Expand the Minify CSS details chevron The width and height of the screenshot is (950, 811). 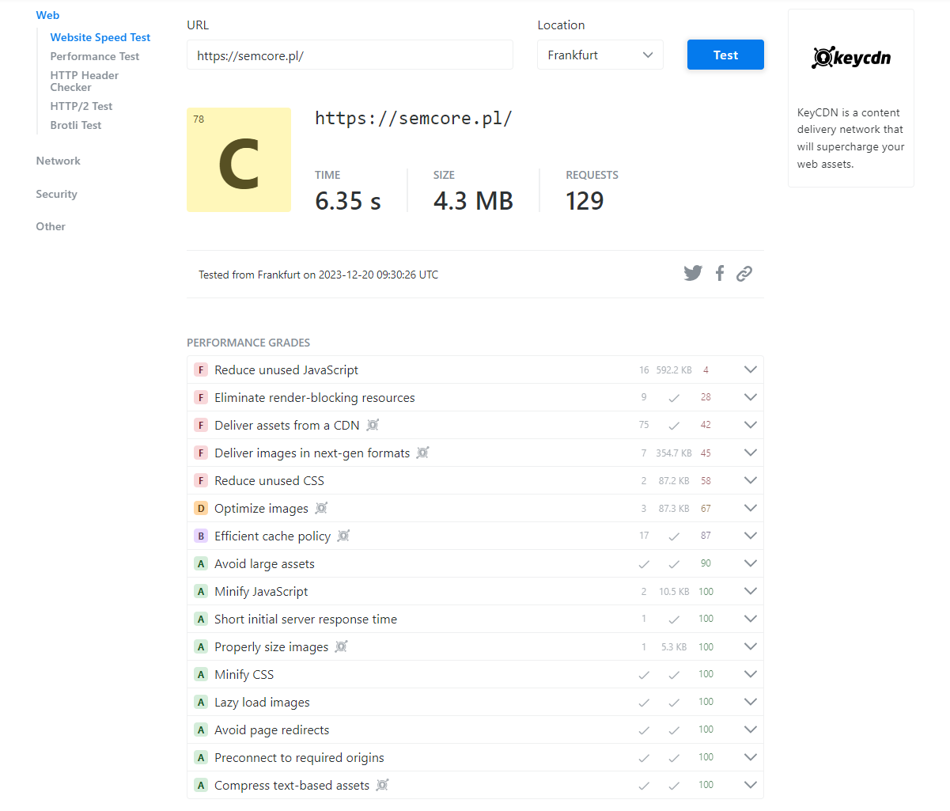pos(751,674)
